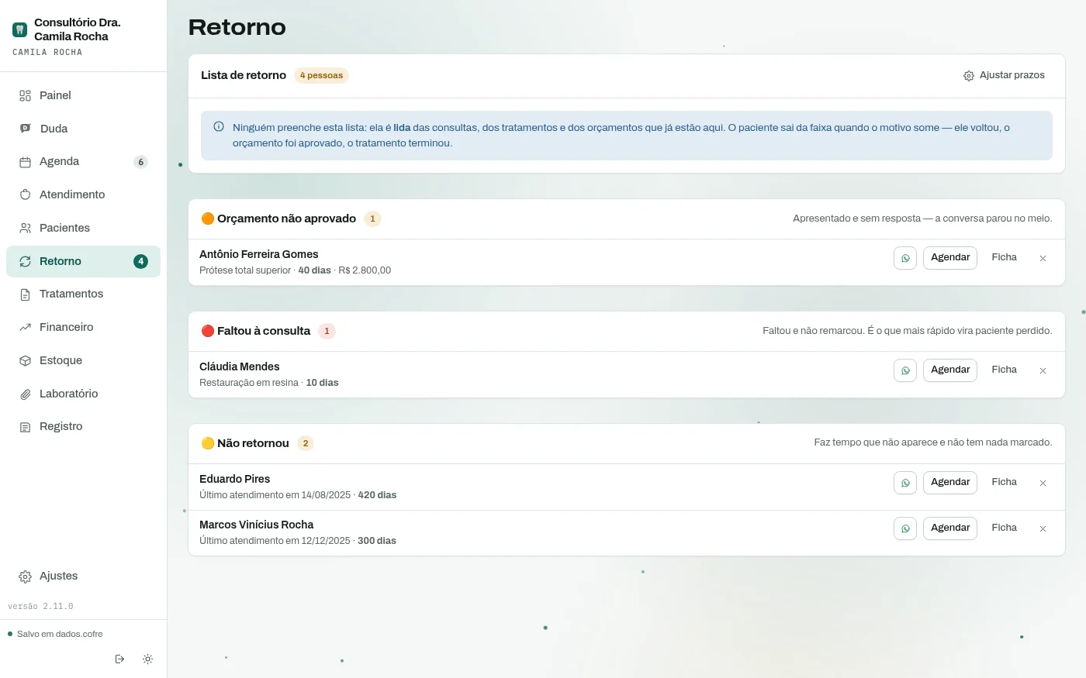Open Financeiro in the sidebar
The height and width of the screenshot is (678, 1086).
pos(83,327)
